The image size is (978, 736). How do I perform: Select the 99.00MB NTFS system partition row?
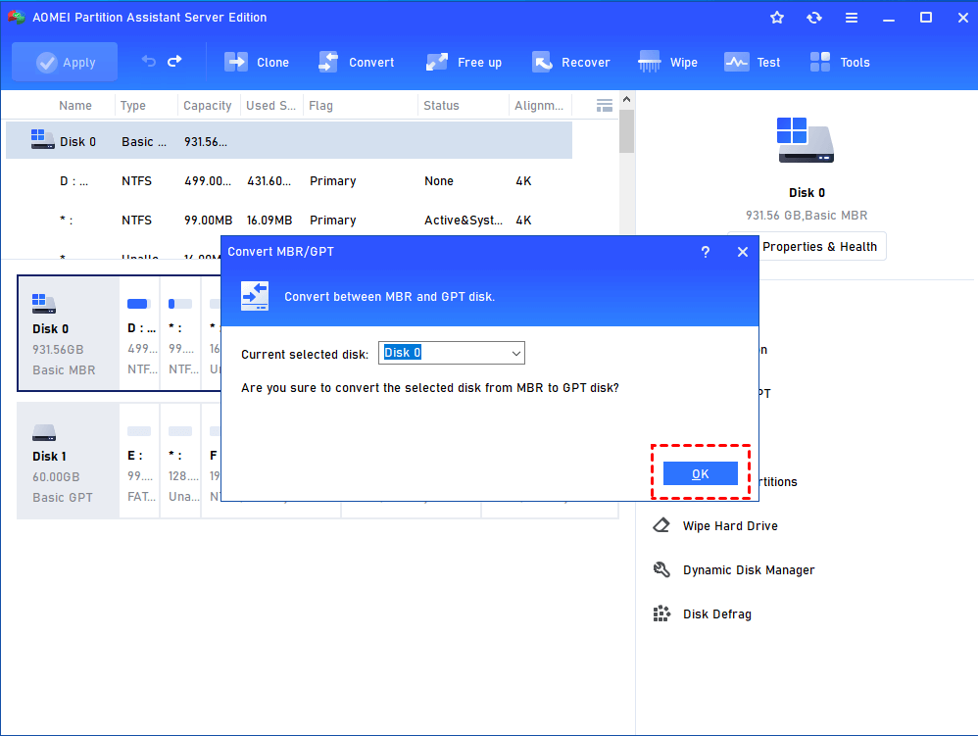coord(289,221)
